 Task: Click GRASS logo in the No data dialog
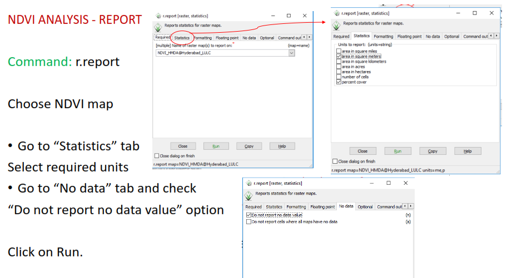(248, 195)
